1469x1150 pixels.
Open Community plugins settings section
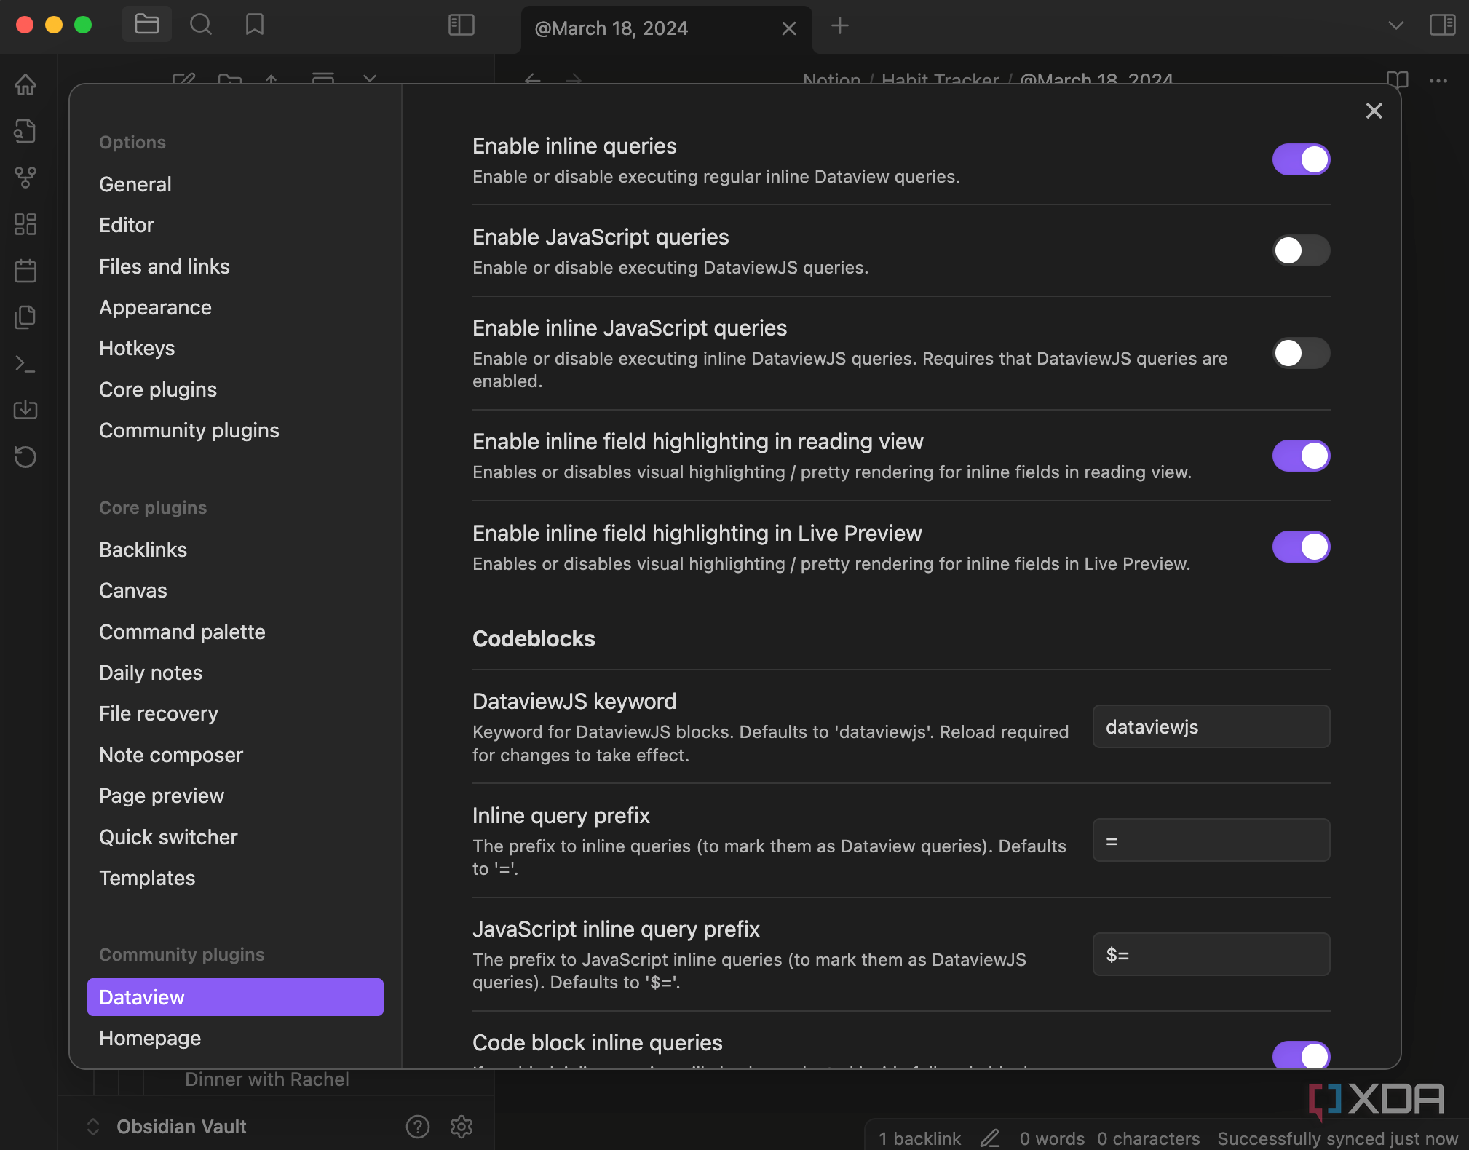click(x=235, y=430)
